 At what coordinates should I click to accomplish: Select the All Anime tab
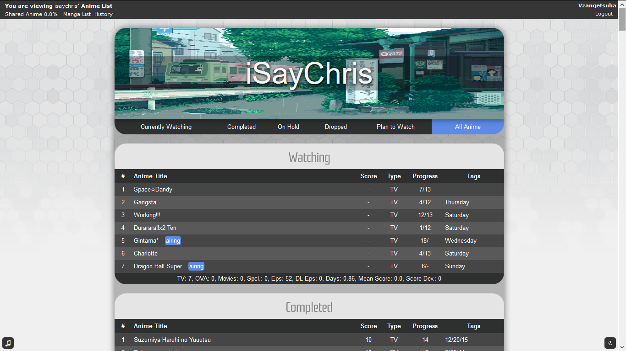(467, 127)
